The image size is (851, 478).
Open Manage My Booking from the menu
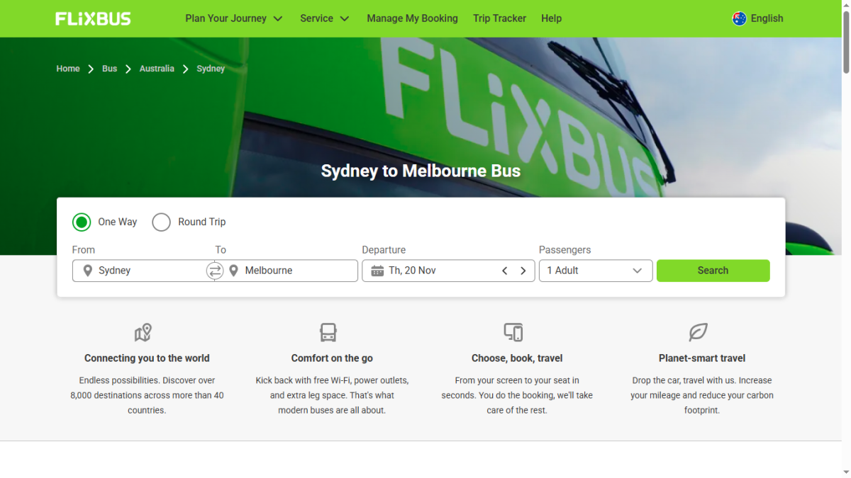pos(412,18)
